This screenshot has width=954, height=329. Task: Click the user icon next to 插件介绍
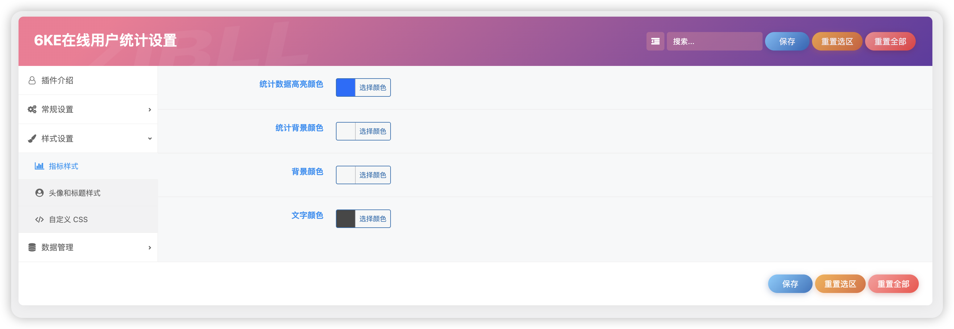click(32, 81)
